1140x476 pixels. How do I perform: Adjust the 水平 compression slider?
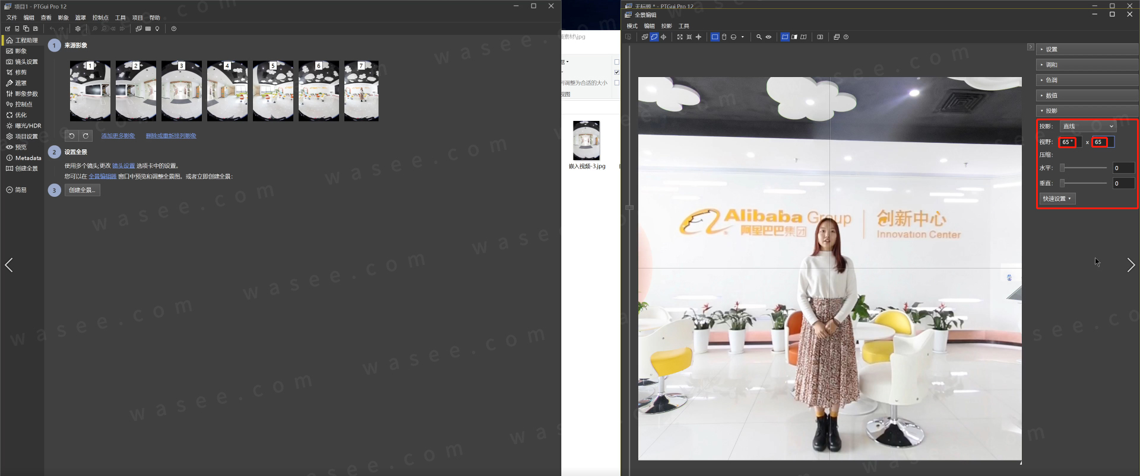tap(1084, 168)
